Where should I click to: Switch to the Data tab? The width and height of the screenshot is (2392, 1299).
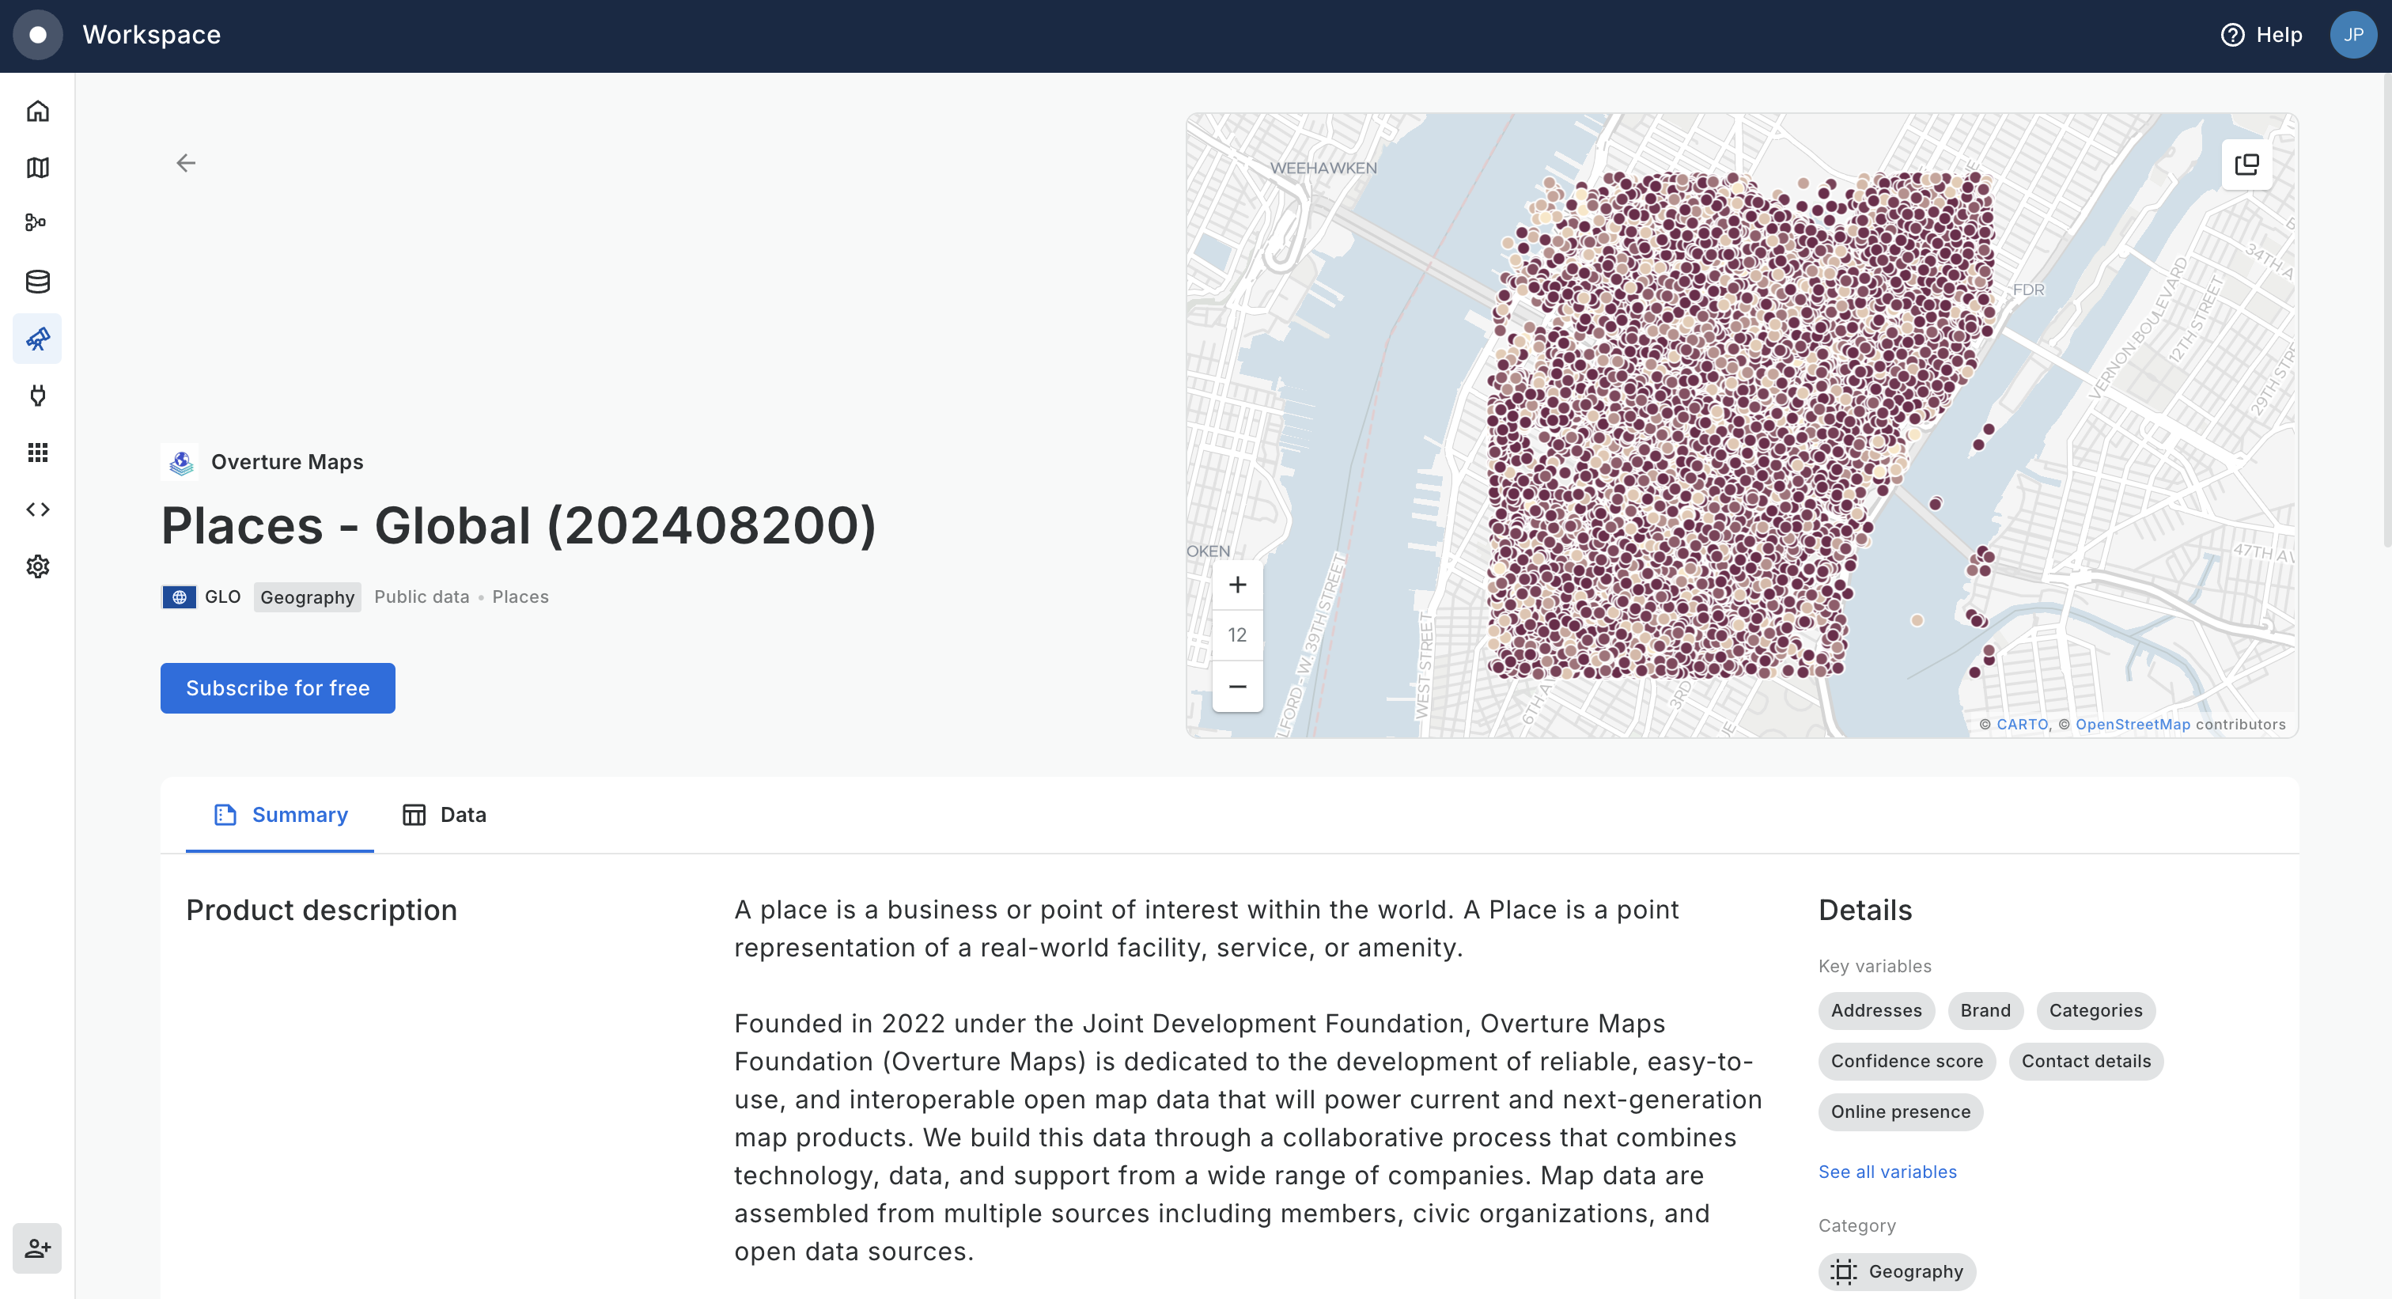[445, 814]
